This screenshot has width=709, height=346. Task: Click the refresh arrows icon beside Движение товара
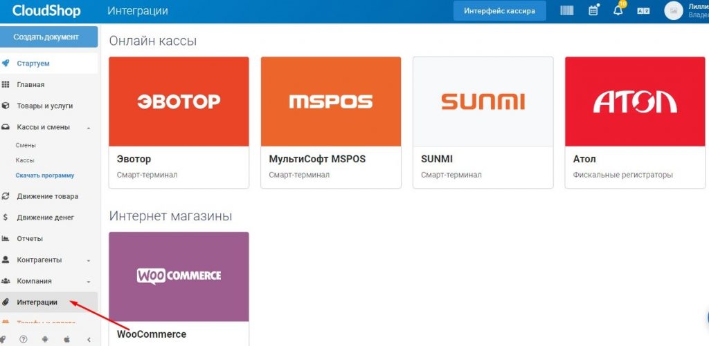coord(6,196)
